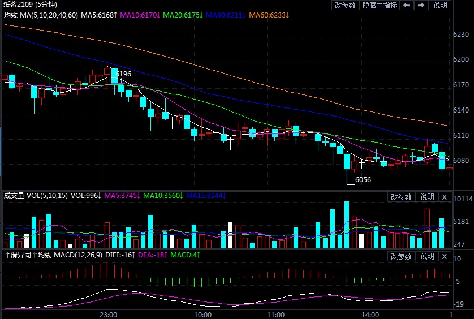Show 说明 description for MACD indicator
This screenshot has height=319, width=474.
coord(426,256)
